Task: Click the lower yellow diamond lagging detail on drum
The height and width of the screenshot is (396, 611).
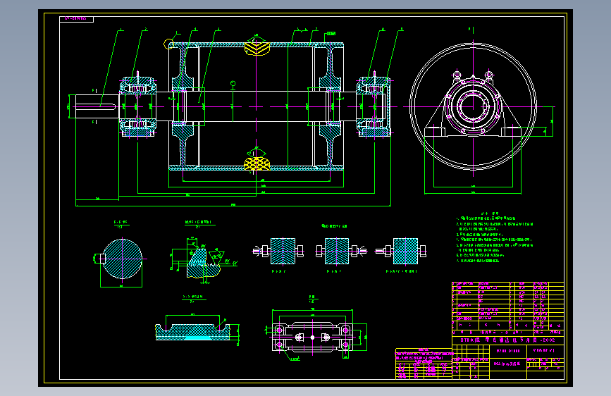Action: (257, 163)
